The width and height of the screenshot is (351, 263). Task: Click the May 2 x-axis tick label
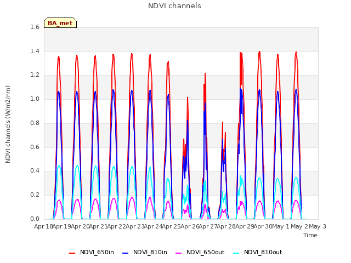(299, 226)
